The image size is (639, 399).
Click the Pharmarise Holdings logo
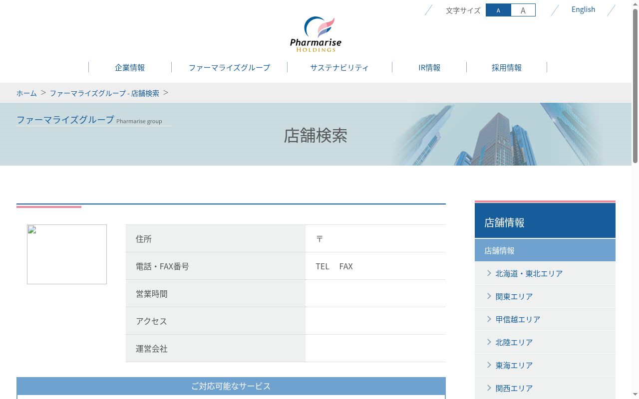click(x=316, y=34)
